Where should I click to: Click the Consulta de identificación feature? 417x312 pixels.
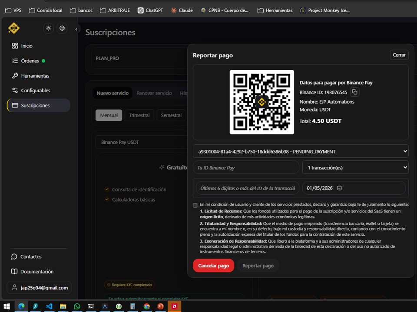pos(139,189)
